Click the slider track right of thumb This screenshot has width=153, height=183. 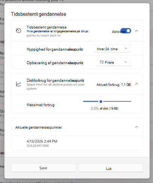(117, 101)
